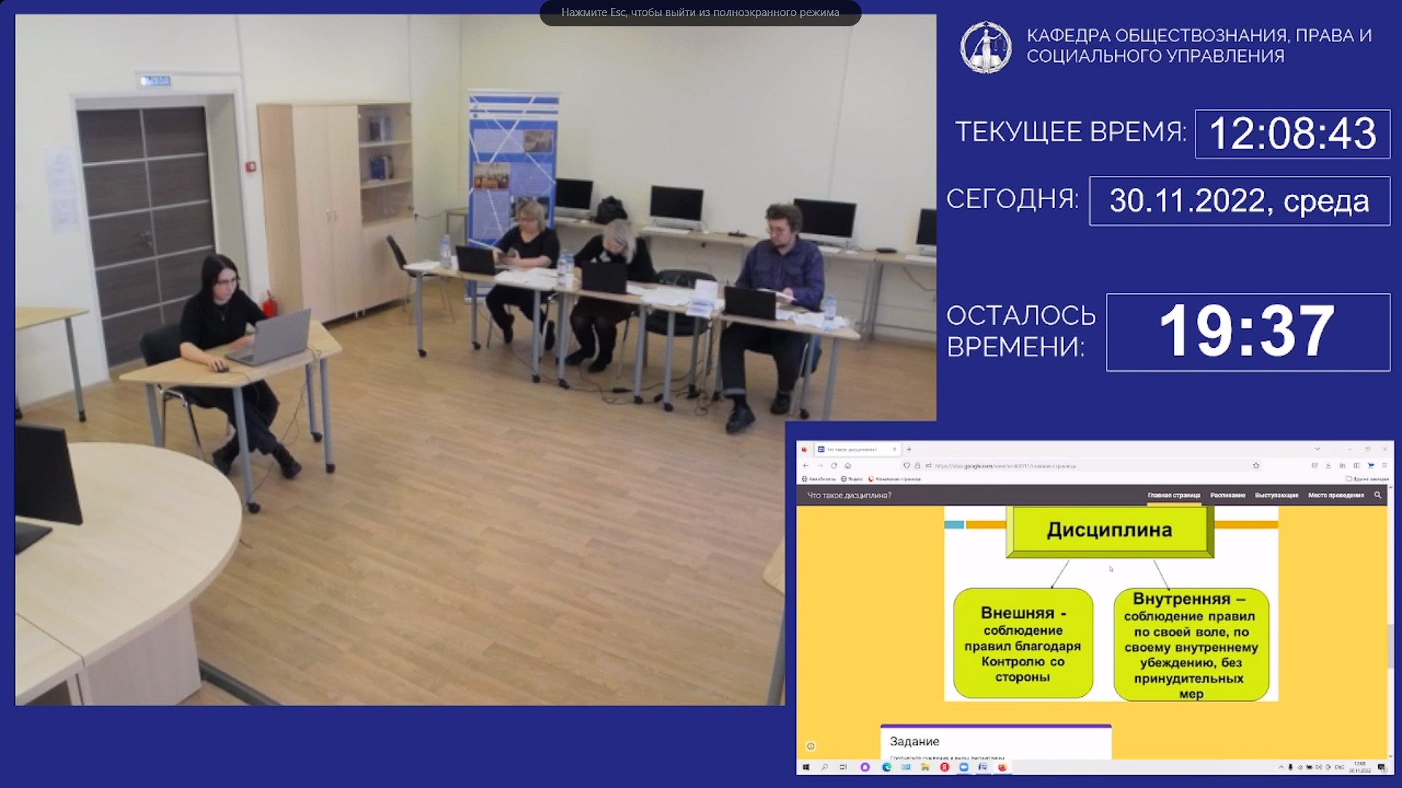The image size is (1402, 788).
Task: Open the Windows Start menu
Action: click(806, 768)
